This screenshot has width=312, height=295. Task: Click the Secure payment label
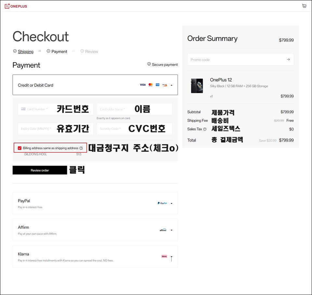pyautogui.click(x=165, y=64)
